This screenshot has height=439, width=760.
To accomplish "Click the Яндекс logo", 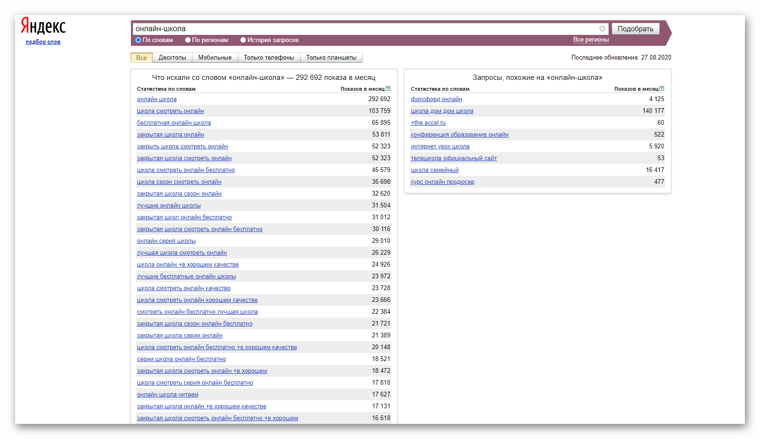I will click(43, 26).
